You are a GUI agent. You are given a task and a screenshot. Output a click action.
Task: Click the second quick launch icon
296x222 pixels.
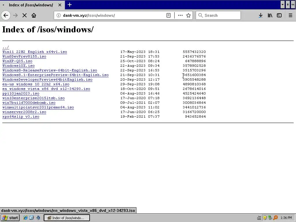click(x=32, y=218)
